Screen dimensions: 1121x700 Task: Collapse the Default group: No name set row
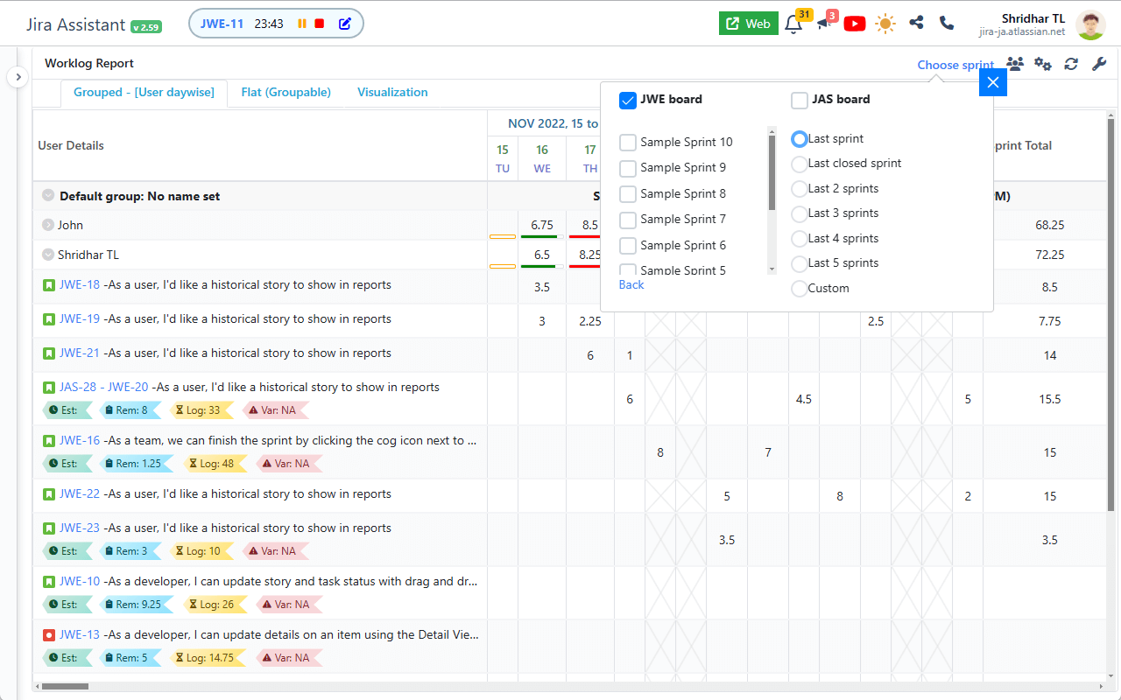pyautogui.click(x=47, y=195)
